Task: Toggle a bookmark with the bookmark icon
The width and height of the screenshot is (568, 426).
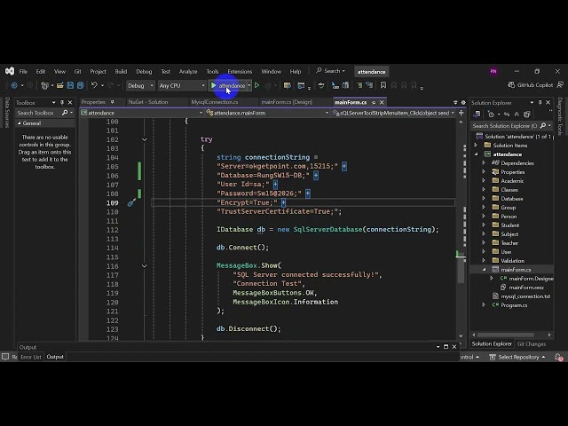Action: pos(383,85)
